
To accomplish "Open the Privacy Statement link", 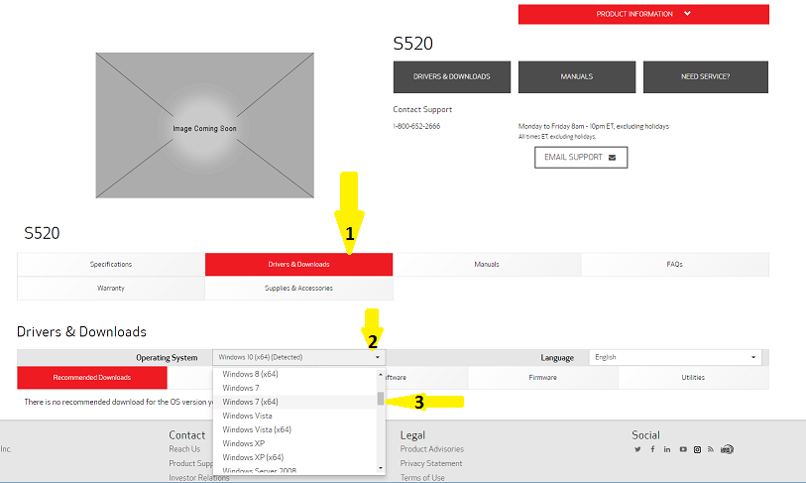I will (430, 463).
